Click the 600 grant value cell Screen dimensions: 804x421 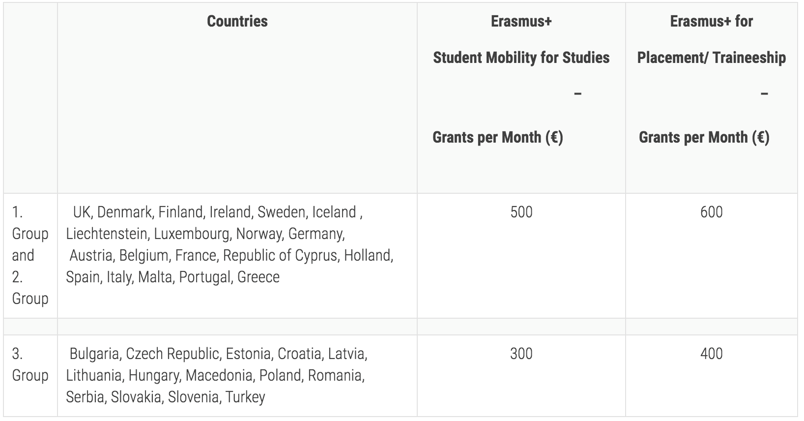(x=711, y=212)
